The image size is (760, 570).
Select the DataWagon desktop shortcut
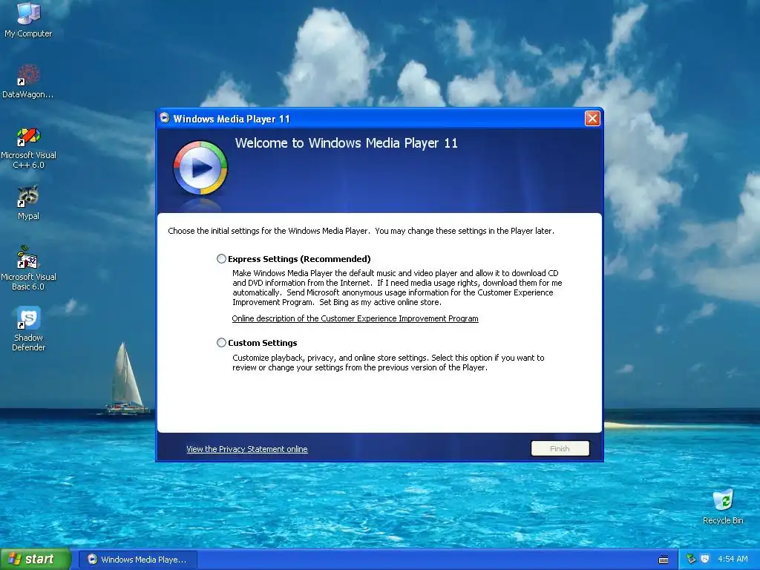click(x=28, y=81)
